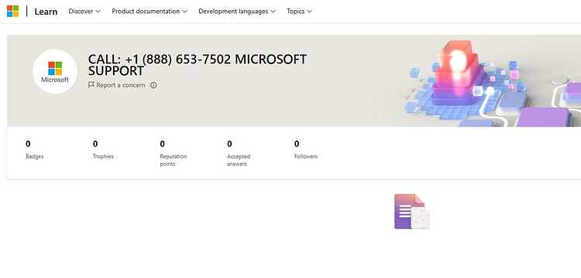
Task: Click the Microsoft profile avatar
Action: pyautogui.click(x=55, y=71)
